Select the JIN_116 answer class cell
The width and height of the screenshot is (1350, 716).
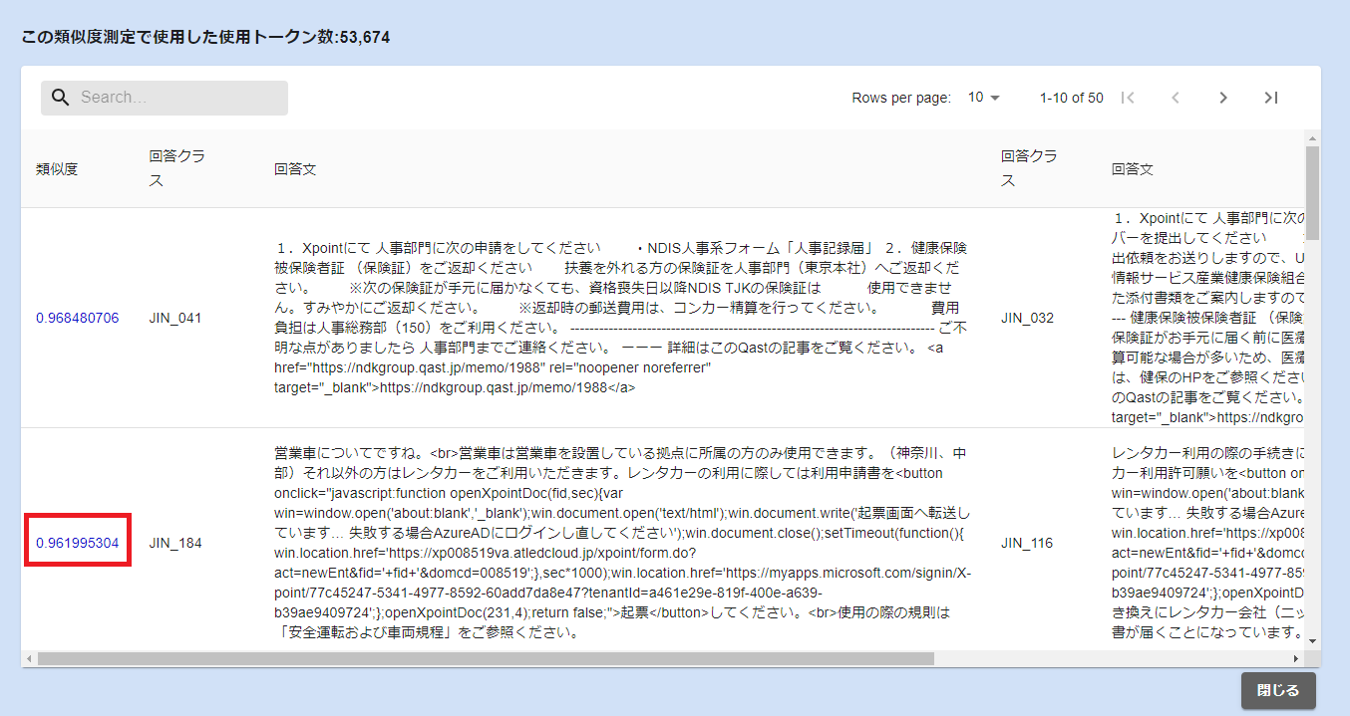[1027, 544]
